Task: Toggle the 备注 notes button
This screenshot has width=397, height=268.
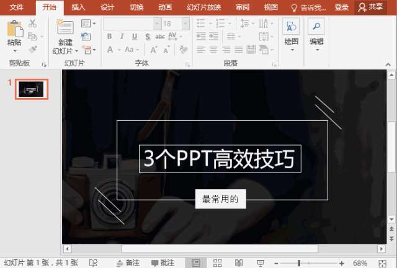Action: click(x=128, y=263)
